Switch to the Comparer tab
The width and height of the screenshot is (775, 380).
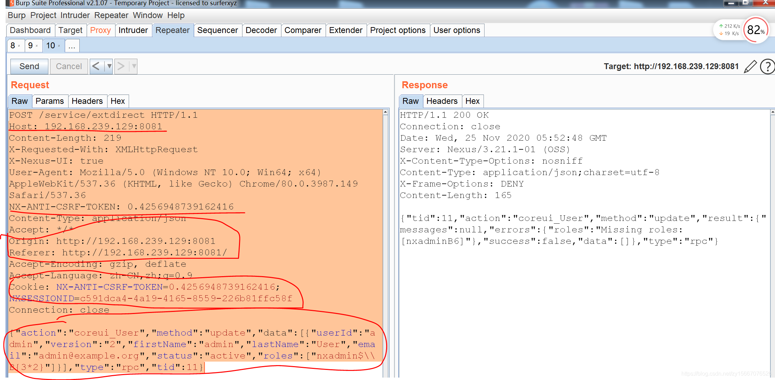pos(303,30)
